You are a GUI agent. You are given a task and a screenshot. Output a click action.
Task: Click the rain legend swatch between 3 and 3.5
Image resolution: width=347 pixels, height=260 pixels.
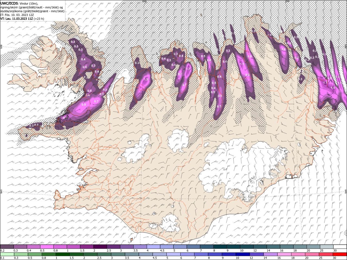point(118,254)
